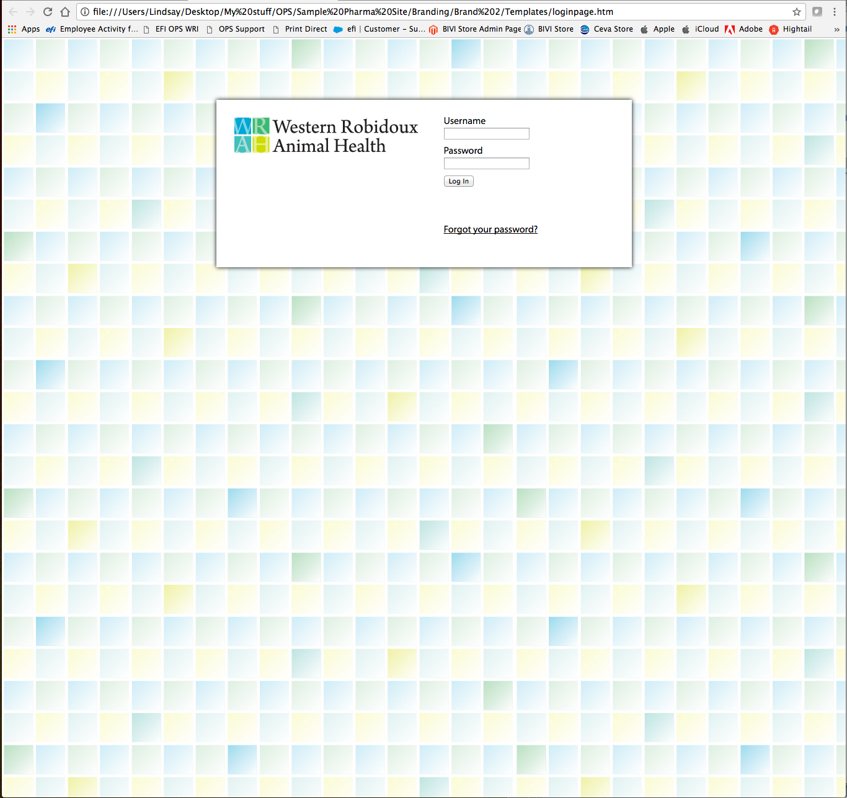Click the Log In button
This screenshot has height=798, width=847.
(459, 181)
